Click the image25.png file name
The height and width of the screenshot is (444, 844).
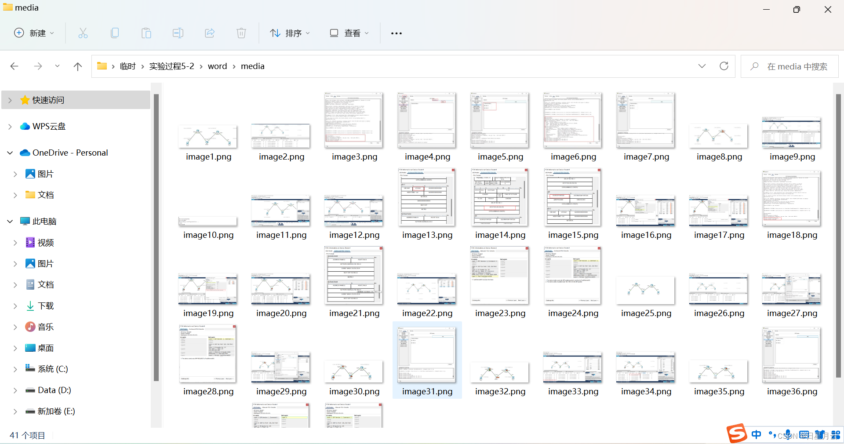646,313
